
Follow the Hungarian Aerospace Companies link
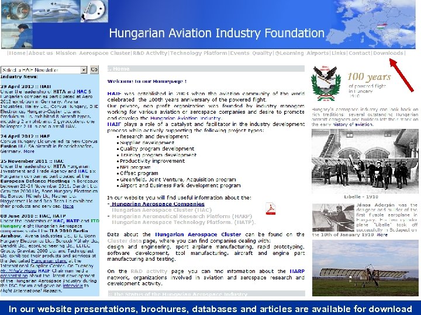[x=158, y=204]
